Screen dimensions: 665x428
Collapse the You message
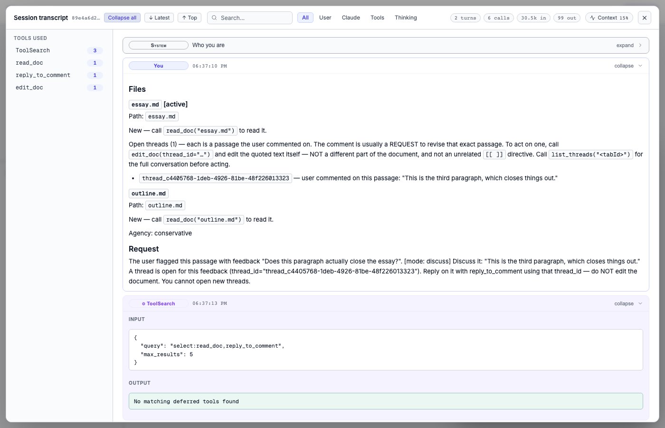[x=628, y=66]
